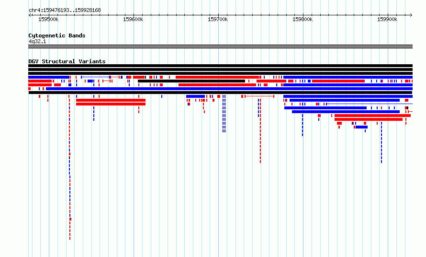Screen dimensions: 426x257
Task: Select the two long stacked red bars near 159900k
Action: pyautogui.click(x=372, y=117)
